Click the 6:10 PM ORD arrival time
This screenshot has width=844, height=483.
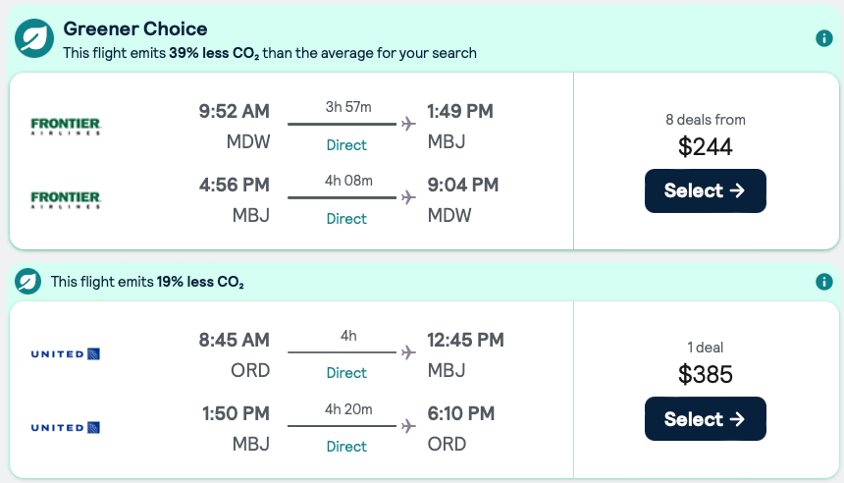(x=460, y=413)
